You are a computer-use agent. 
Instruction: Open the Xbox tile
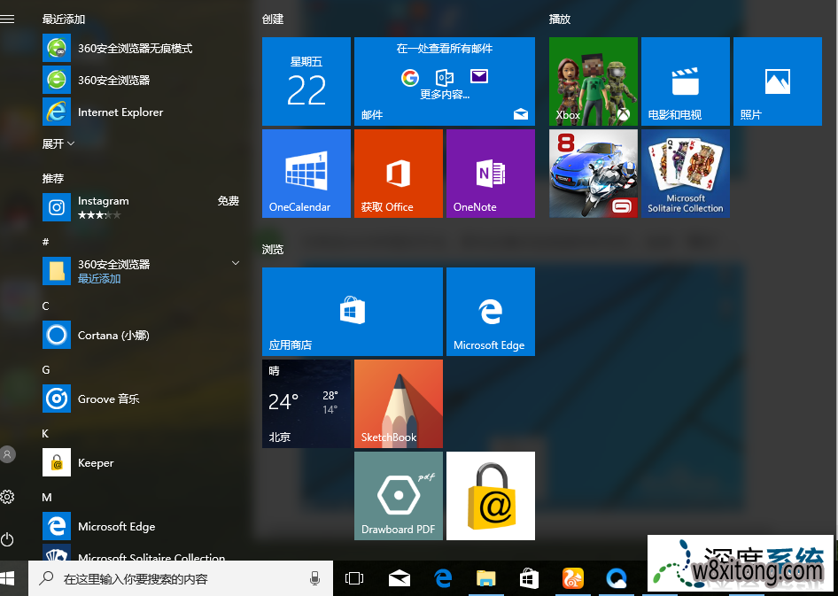593,81
